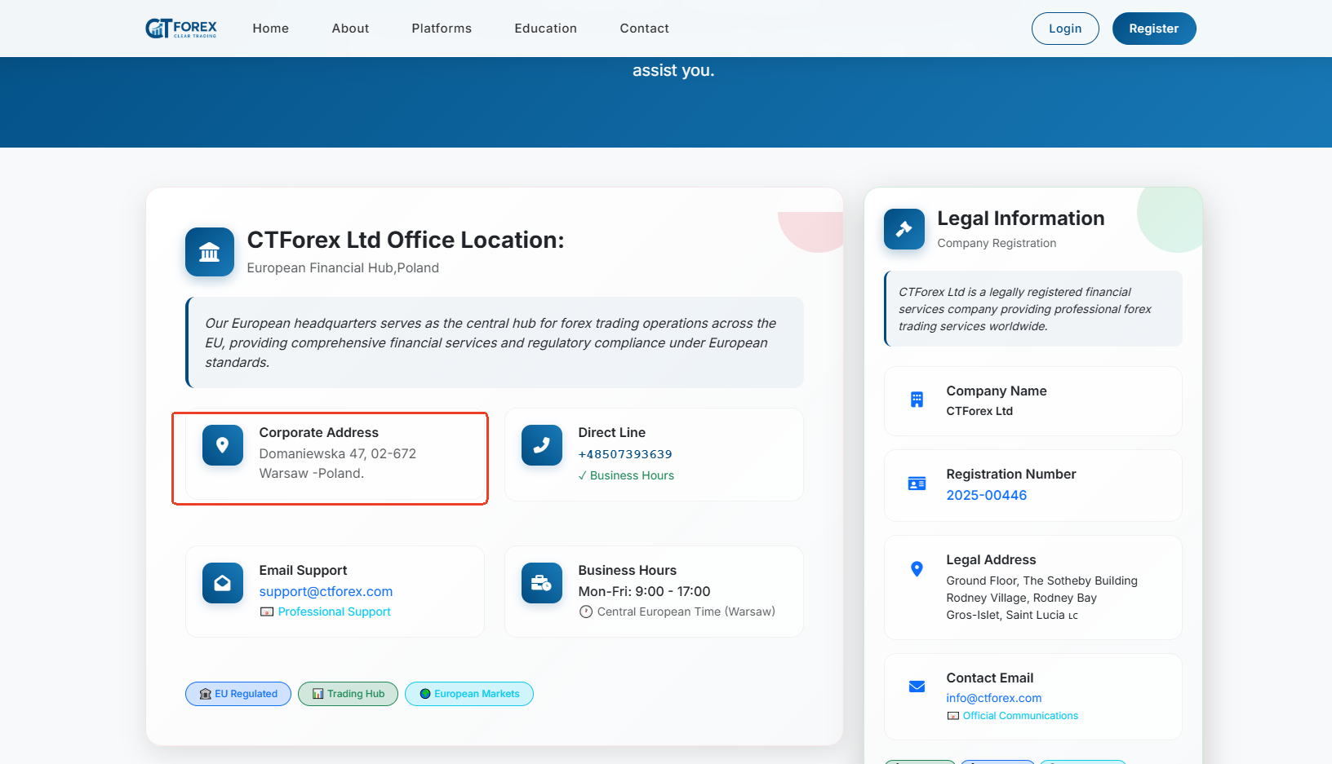Click the Registration Number ID card icon

pyautogui.click(x=917, y=484)
